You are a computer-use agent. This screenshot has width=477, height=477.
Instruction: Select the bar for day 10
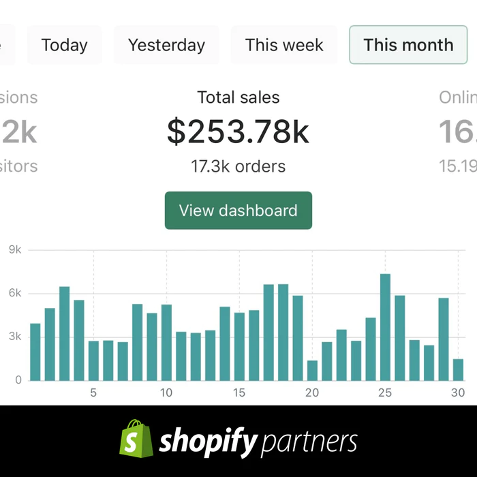pos(166,342)
